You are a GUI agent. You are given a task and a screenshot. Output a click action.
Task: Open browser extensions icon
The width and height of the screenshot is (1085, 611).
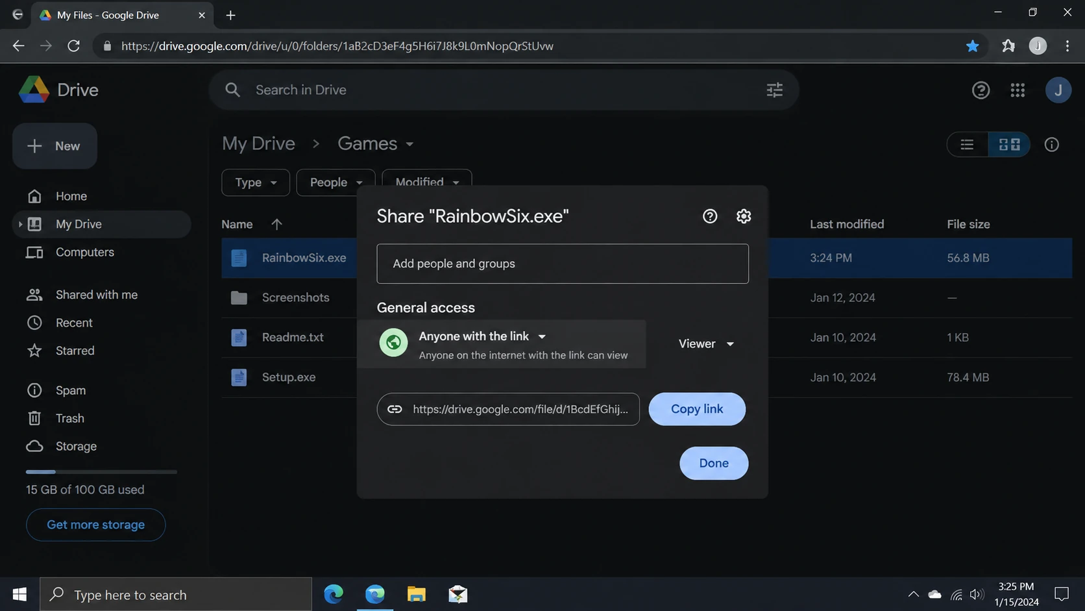click(1008, 46)
